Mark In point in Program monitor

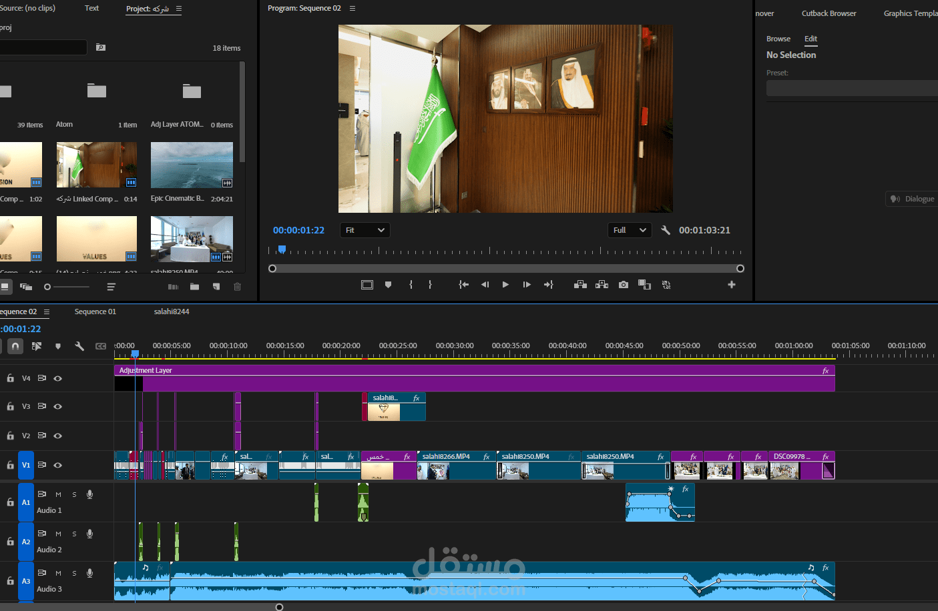tap(411, 285)
